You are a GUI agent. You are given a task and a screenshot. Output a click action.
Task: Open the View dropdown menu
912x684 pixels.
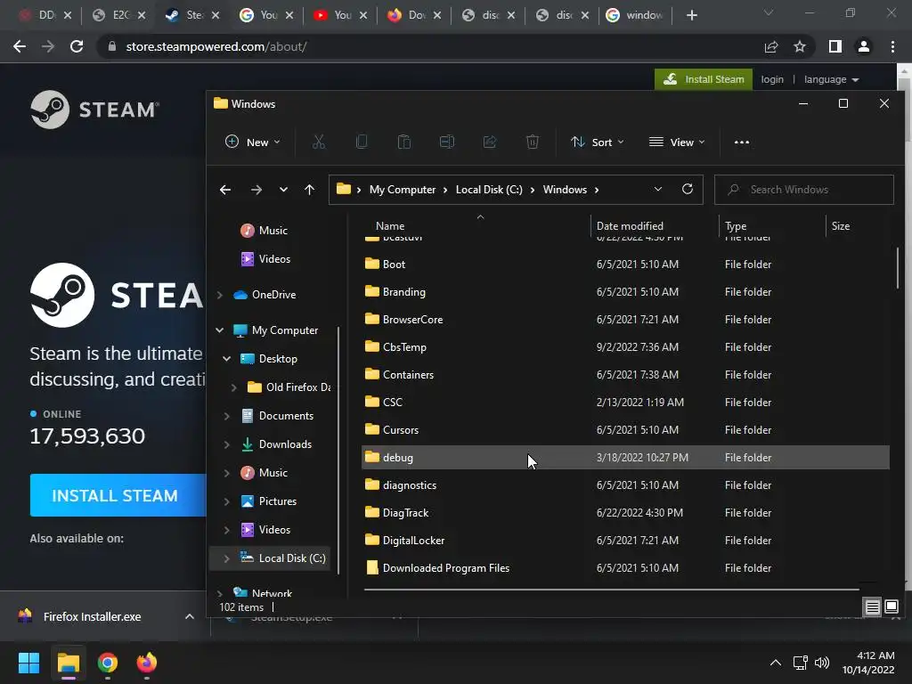pos(677,142)
